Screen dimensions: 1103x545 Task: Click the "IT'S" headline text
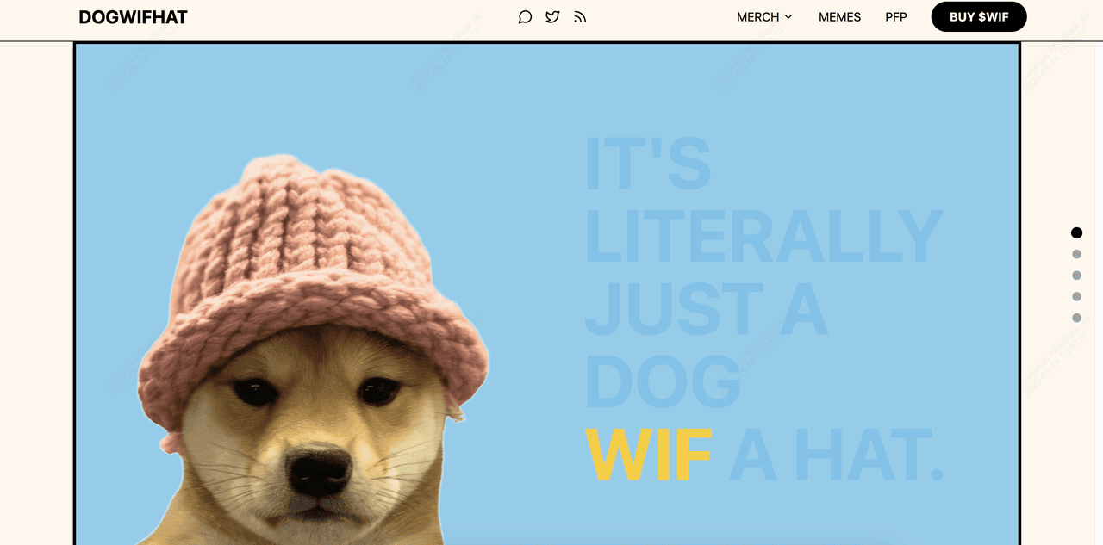pos(648,163)
